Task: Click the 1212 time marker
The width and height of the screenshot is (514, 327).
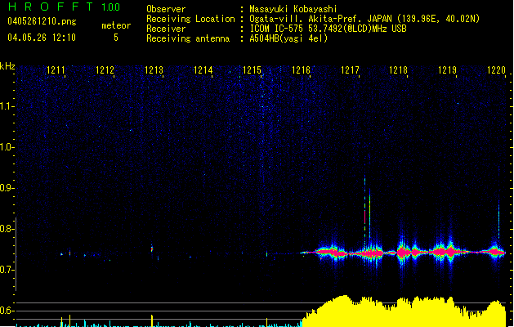Action: [105, 70]
